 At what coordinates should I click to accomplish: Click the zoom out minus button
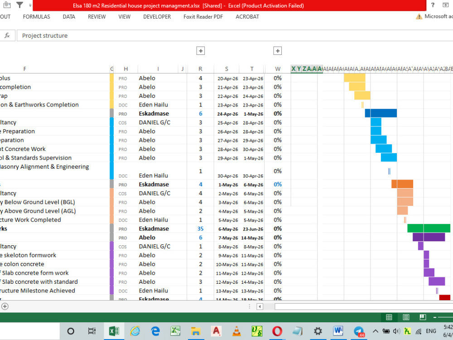435,317
